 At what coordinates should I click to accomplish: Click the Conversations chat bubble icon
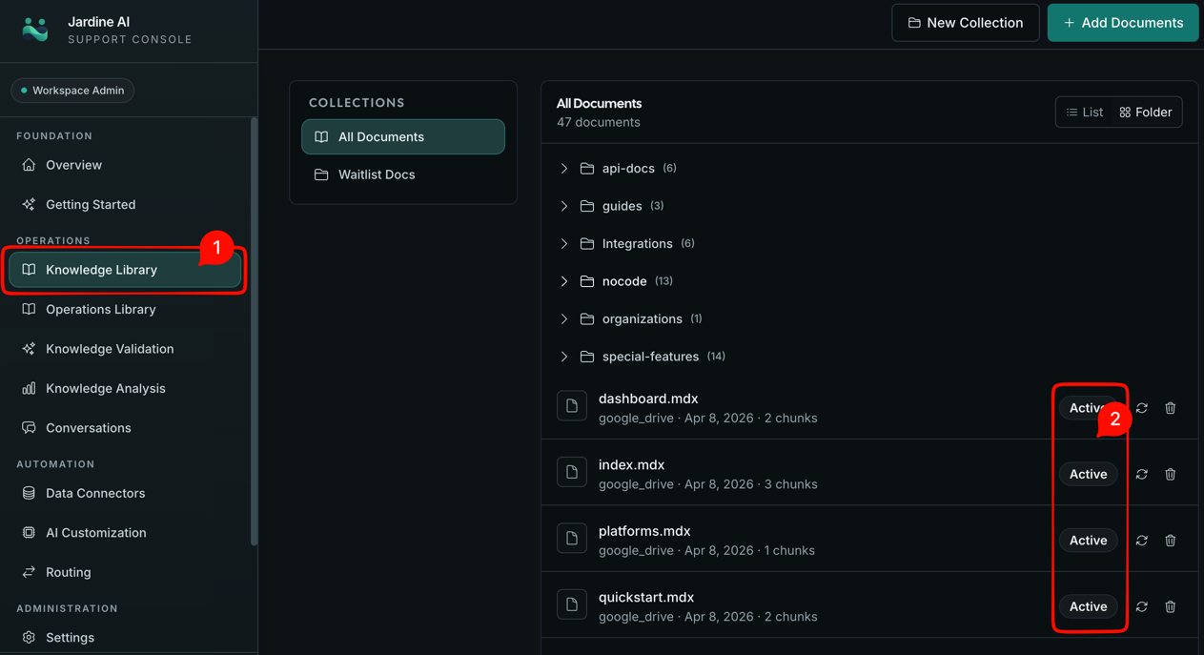tap(29, 428)
